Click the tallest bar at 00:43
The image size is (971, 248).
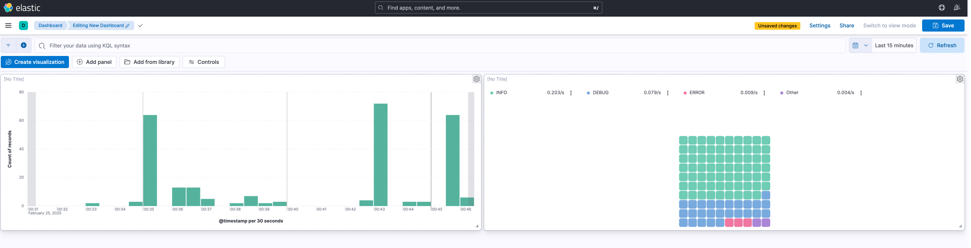(380, 155)
